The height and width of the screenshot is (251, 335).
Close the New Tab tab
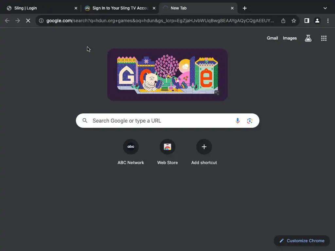click(x=232, y=8)
